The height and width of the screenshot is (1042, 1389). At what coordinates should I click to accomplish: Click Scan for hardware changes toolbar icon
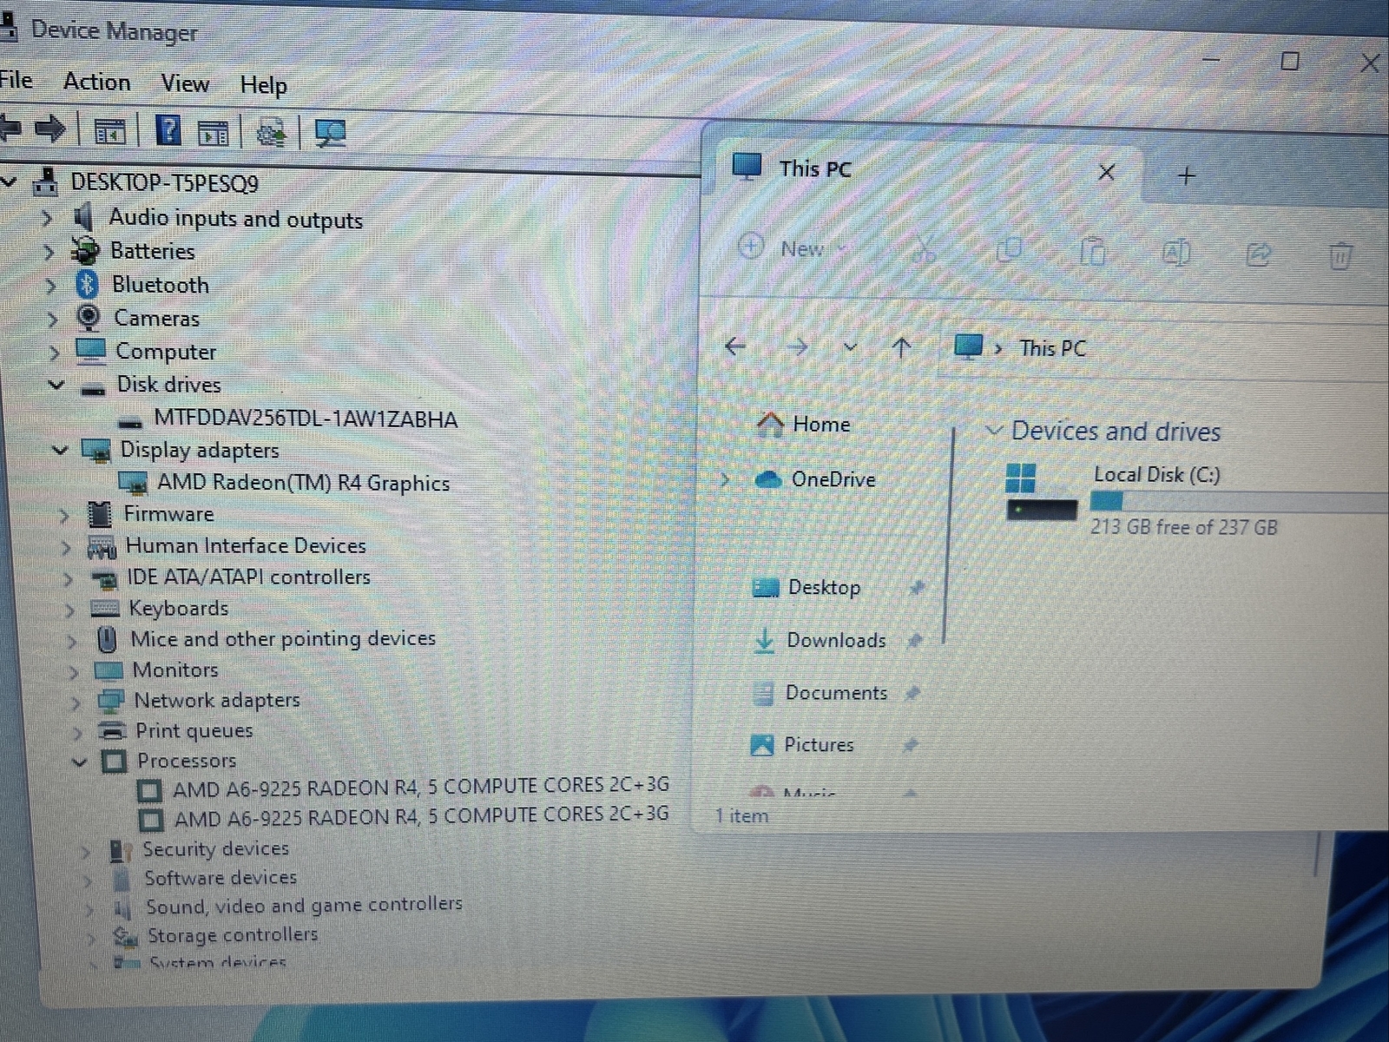pos(330,132)
